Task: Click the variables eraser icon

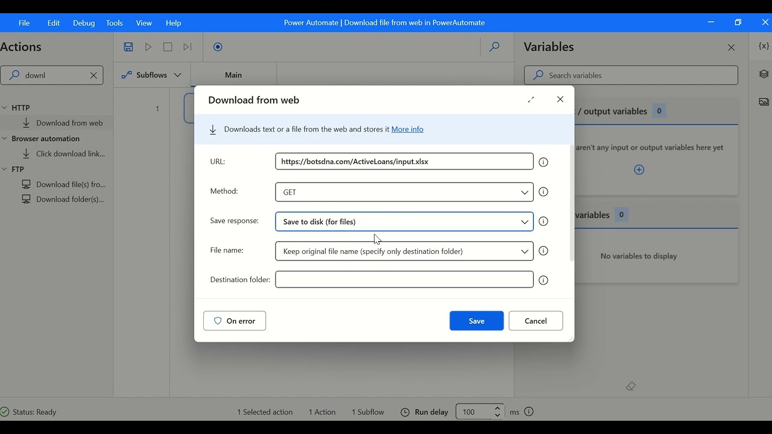Action: [631, 386]
